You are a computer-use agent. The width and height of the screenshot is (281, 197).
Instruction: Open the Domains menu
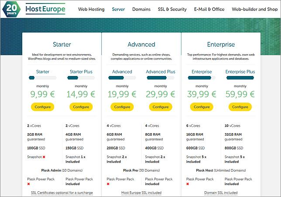141,9
